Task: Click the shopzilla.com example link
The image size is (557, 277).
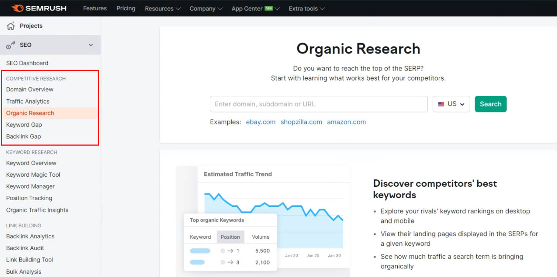Action: point(301,122)
